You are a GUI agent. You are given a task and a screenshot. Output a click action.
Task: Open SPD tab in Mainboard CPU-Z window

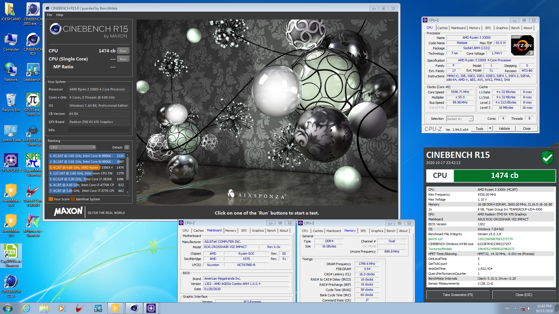pos(244,231)
